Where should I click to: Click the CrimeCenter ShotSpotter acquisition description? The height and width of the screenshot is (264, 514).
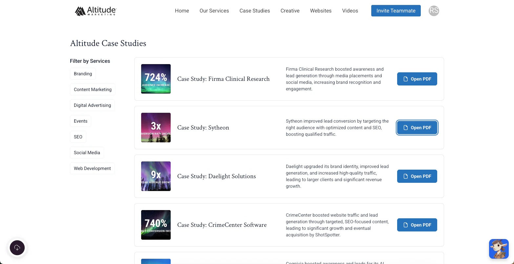337,225
